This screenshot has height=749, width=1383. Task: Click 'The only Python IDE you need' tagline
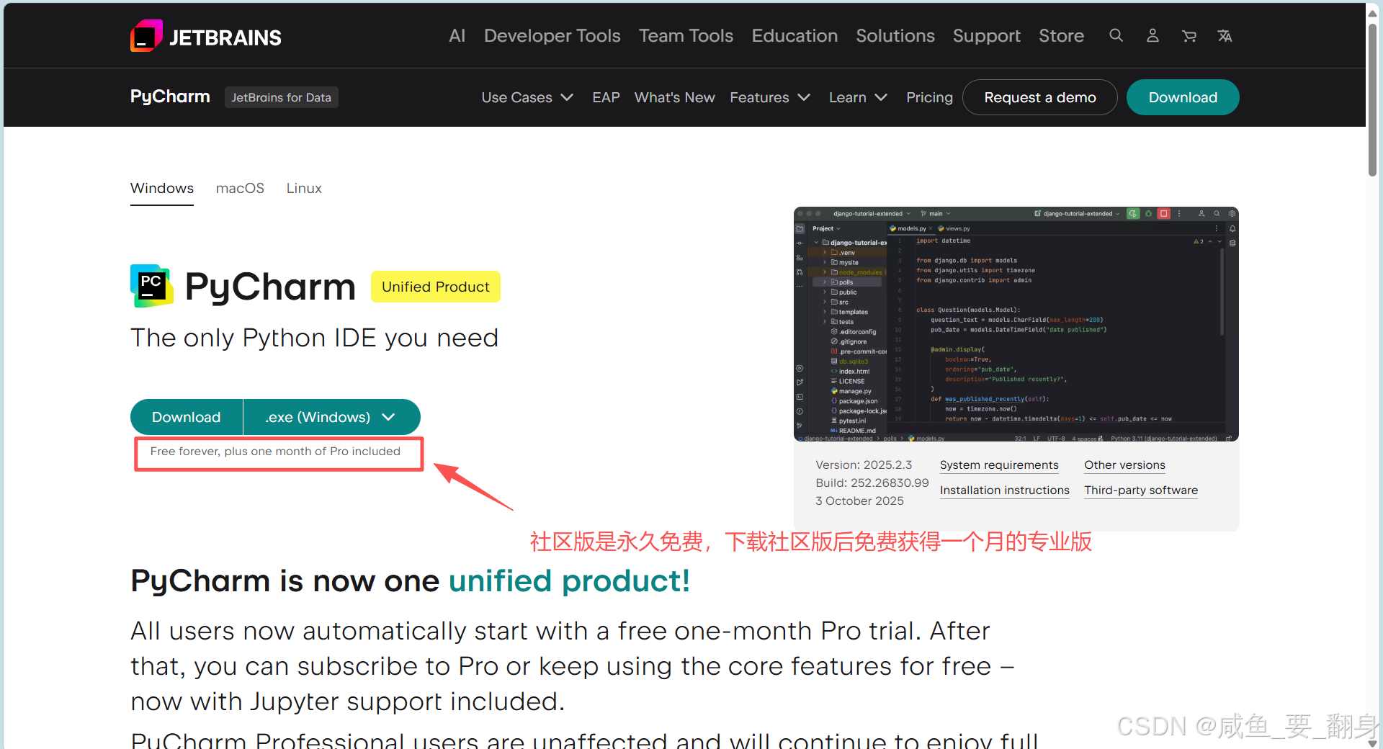314,338
